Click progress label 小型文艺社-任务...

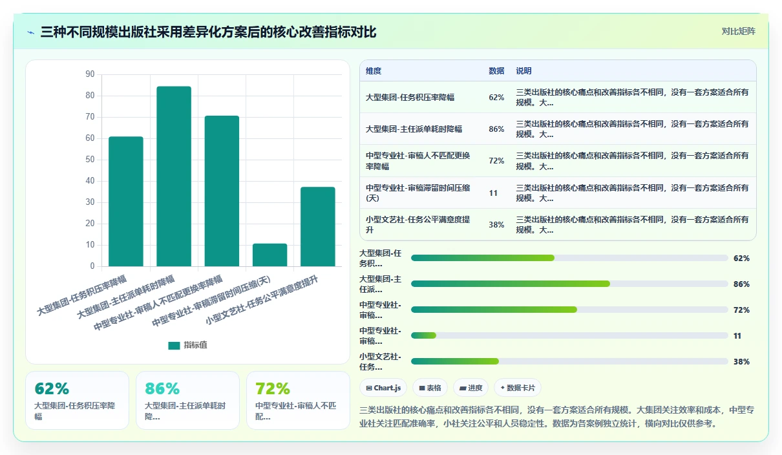pos(381,361)
